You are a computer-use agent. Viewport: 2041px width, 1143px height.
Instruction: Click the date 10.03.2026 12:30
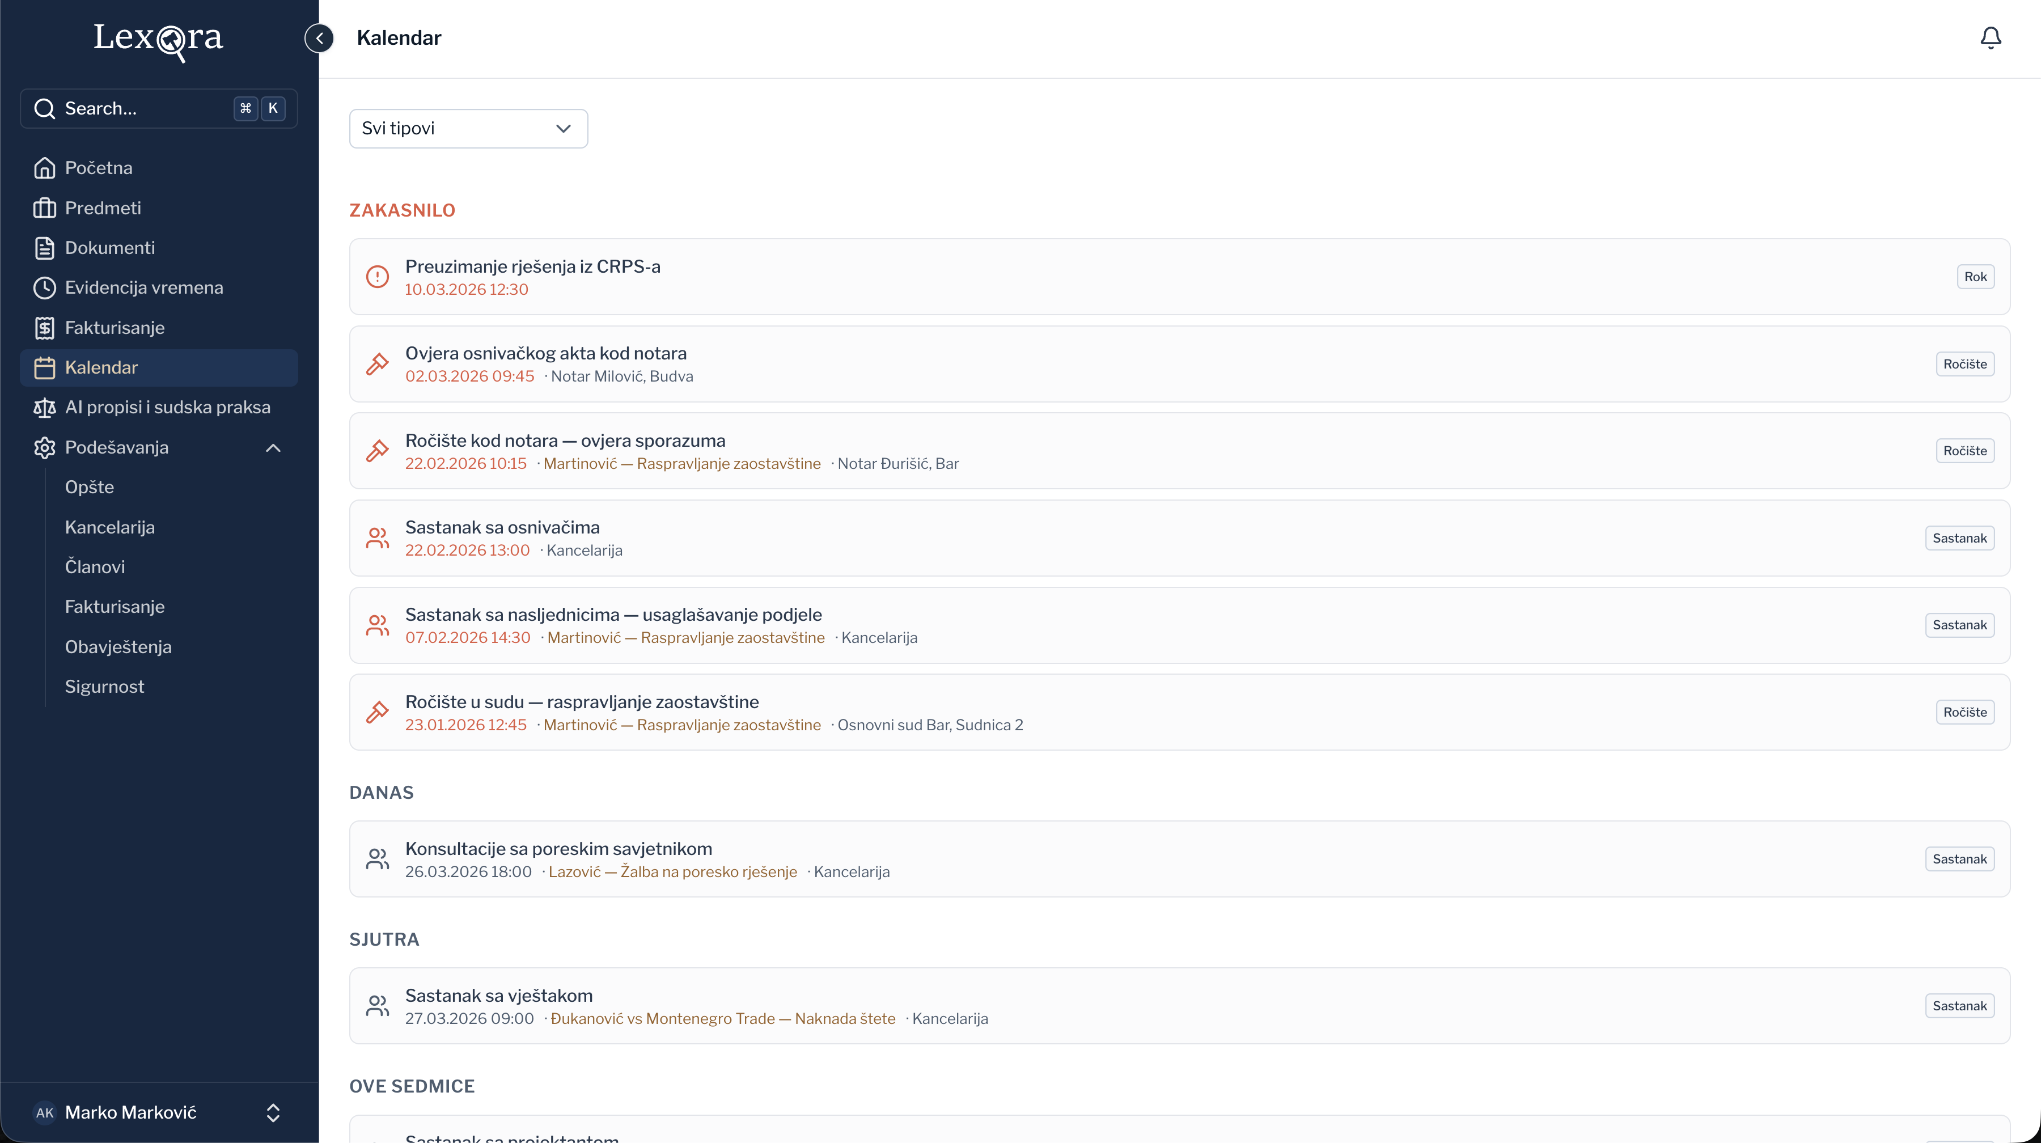[x=467, y=289]
